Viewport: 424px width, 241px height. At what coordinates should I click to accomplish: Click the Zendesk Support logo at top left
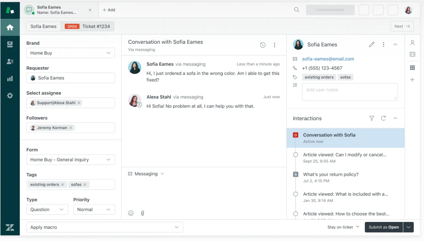coord(10,10)
